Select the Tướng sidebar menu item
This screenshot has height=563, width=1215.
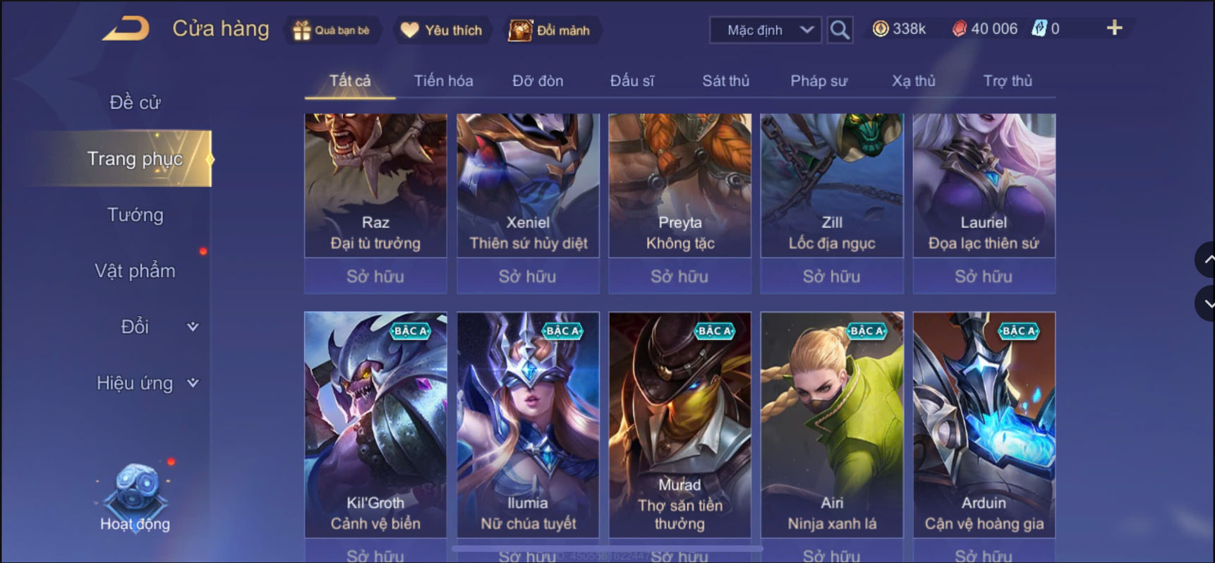135,214
